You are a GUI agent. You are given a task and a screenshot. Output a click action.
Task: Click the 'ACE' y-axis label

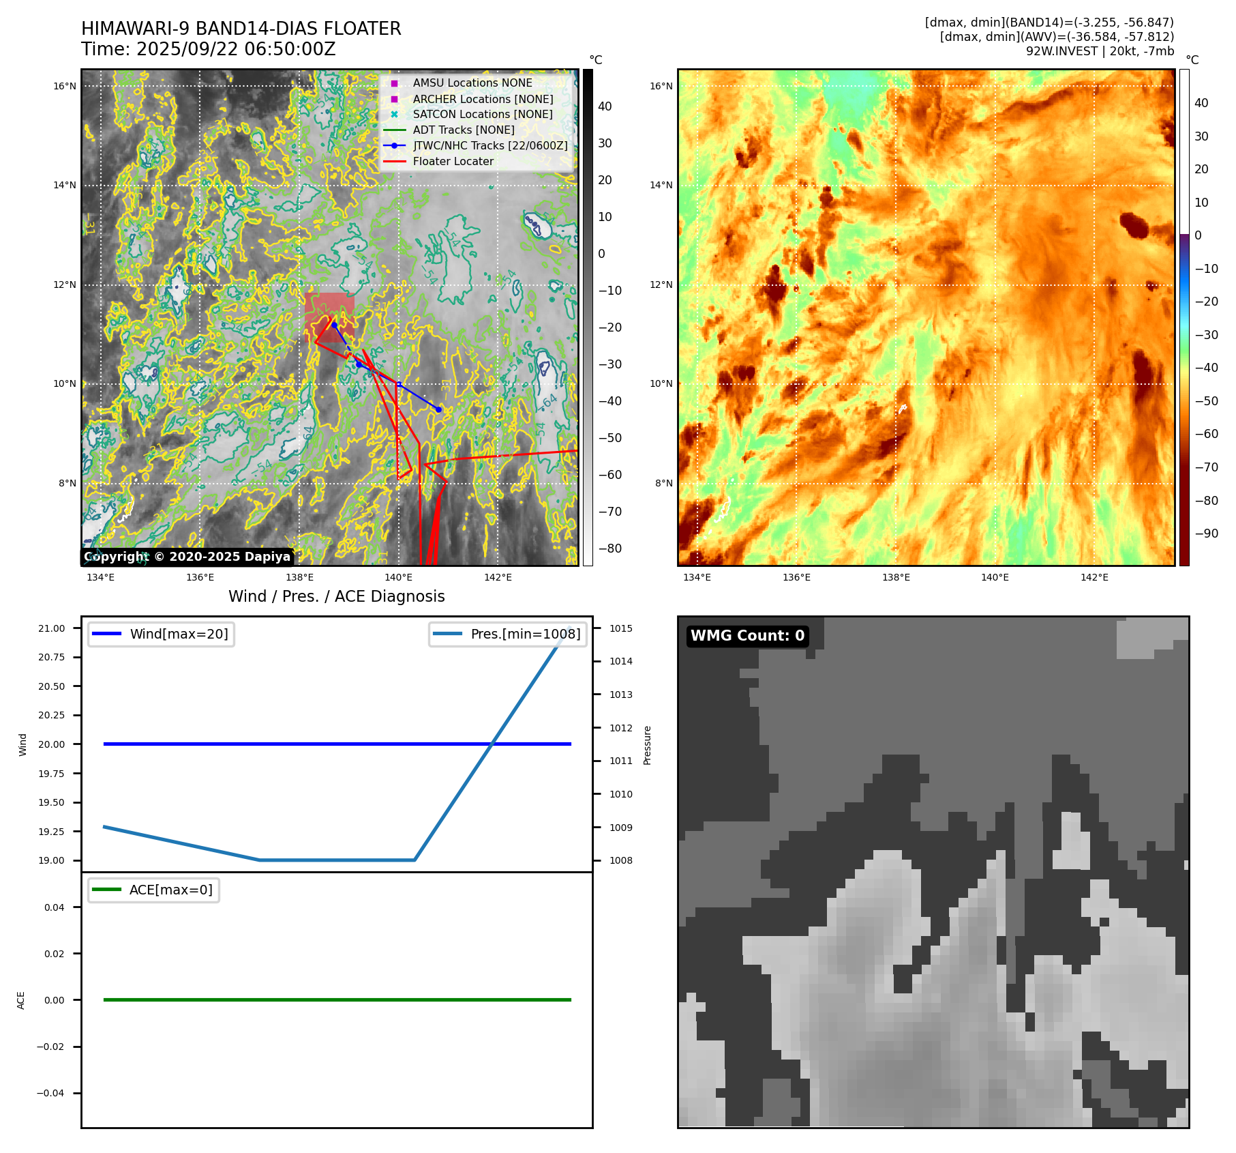point(21,1000)
